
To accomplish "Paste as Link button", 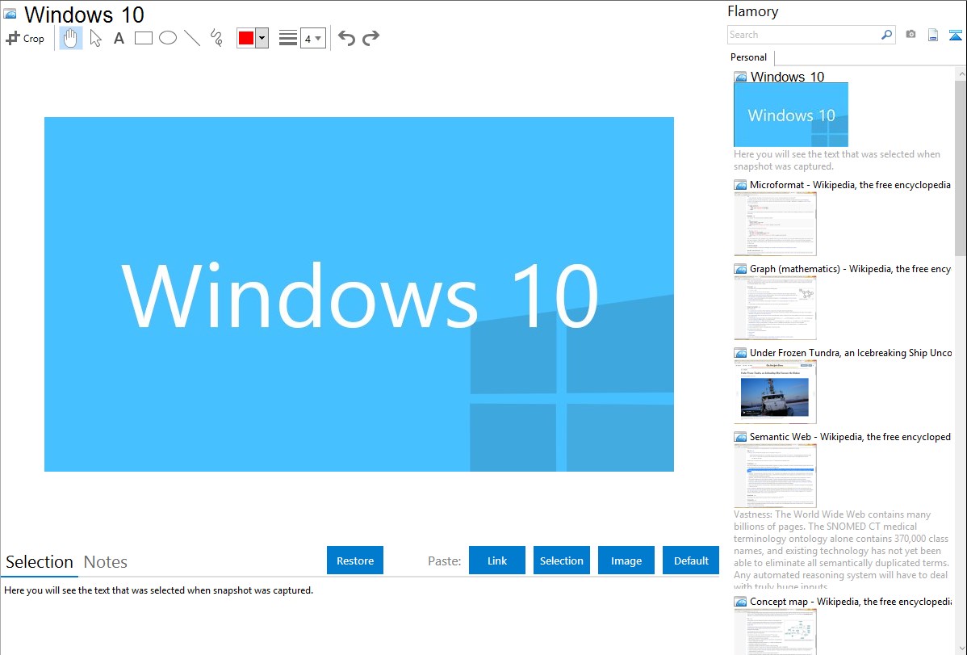I will pyautogui.click(x=497, y=561).
